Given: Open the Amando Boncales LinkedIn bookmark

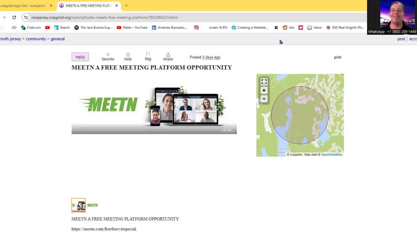Looking at the screenshot, I should tap(170, 27).
